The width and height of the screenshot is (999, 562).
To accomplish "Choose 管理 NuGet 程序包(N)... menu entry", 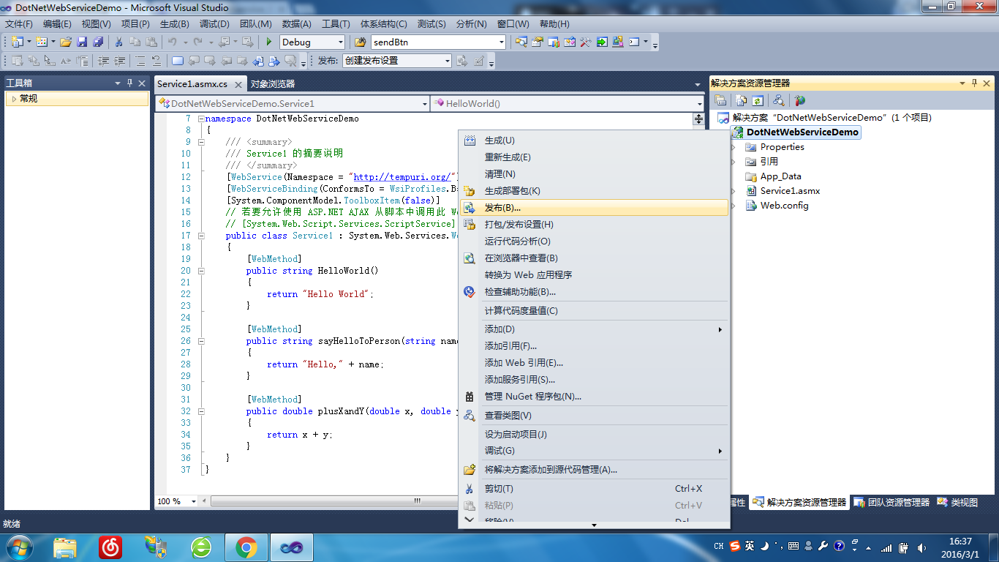I will (x=594, y=397).
